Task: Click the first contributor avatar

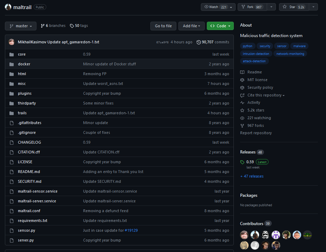Action: pos(244,235)
